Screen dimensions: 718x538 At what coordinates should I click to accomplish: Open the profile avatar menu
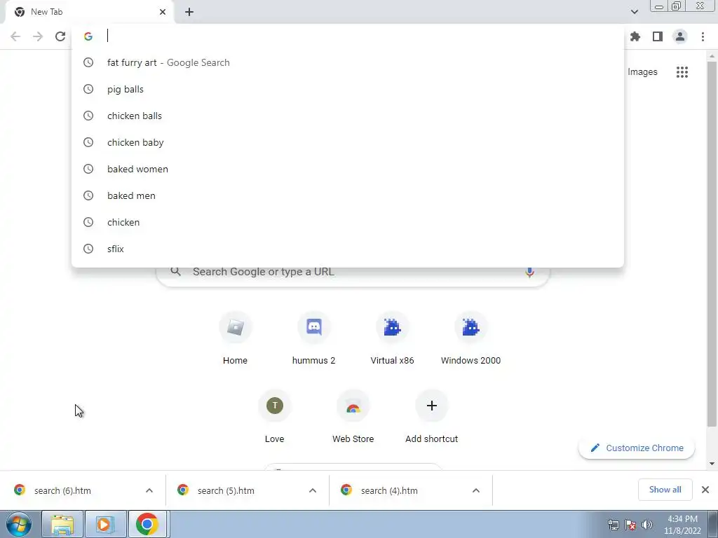pos(680,36)
